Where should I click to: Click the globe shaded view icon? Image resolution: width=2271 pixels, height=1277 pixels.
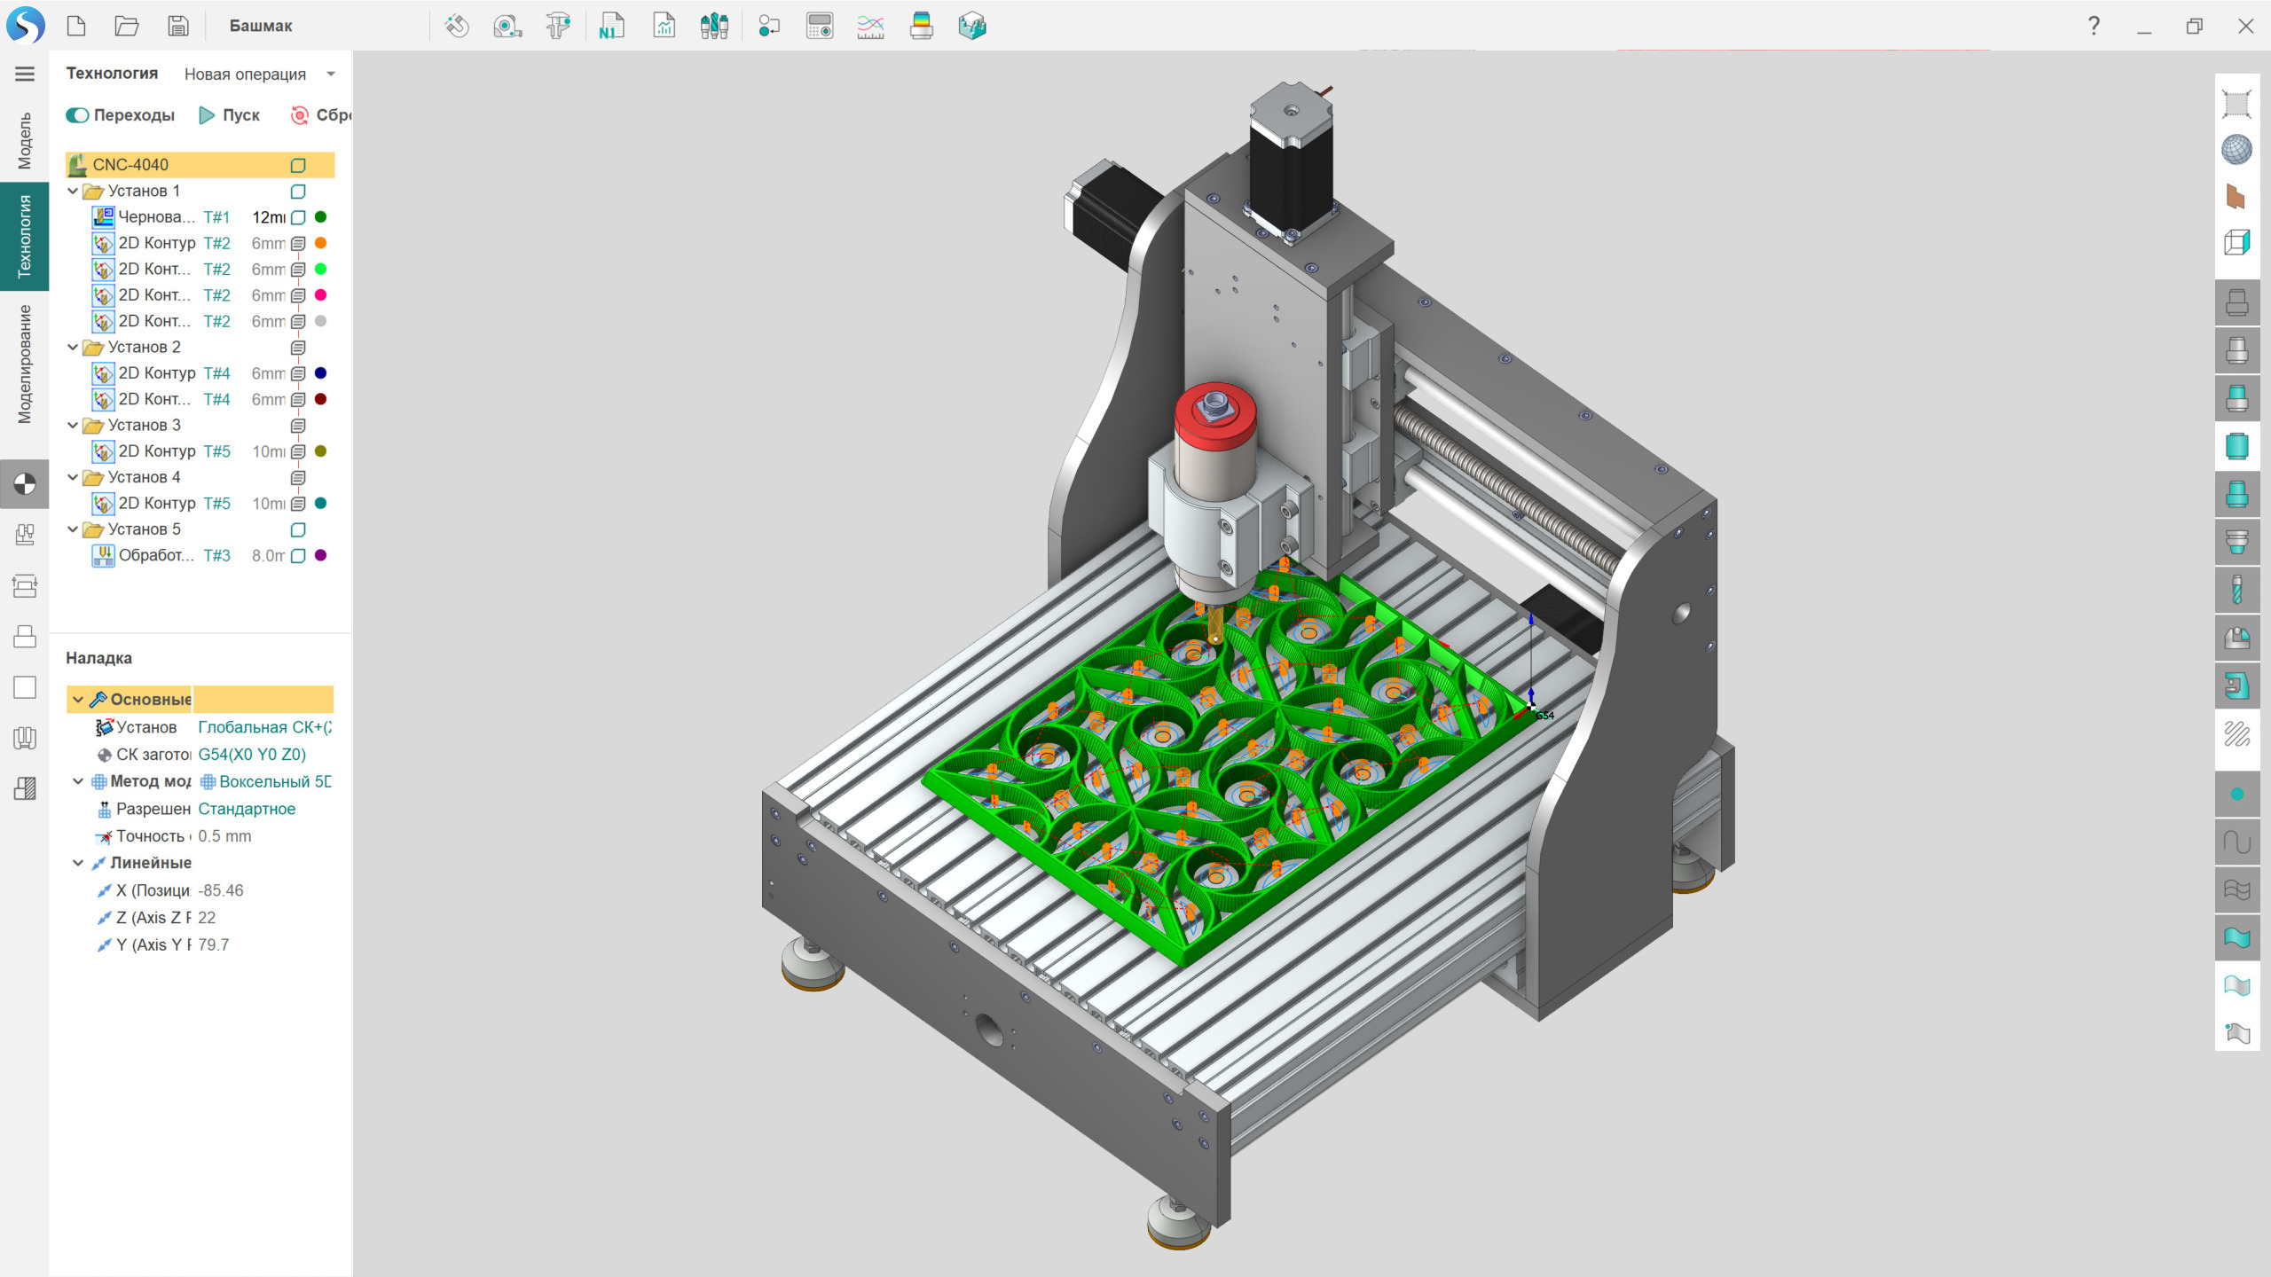[2236, 150]
